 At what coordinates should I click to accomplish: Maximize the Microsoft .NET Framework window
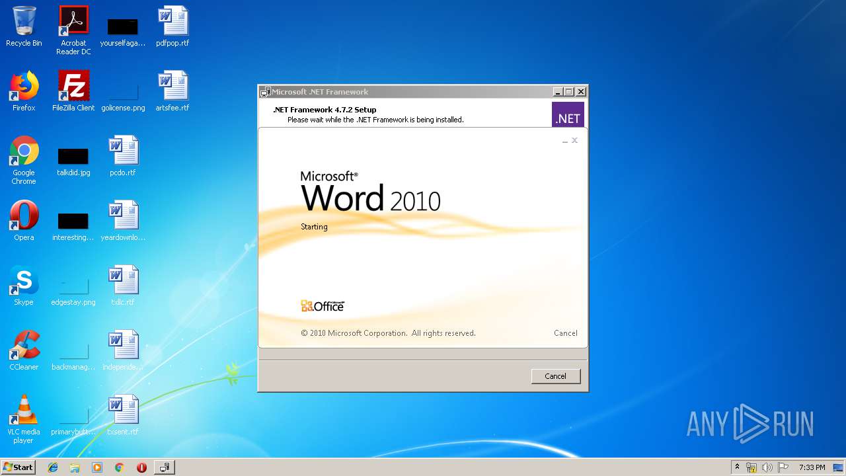click(x=569, y=92)
